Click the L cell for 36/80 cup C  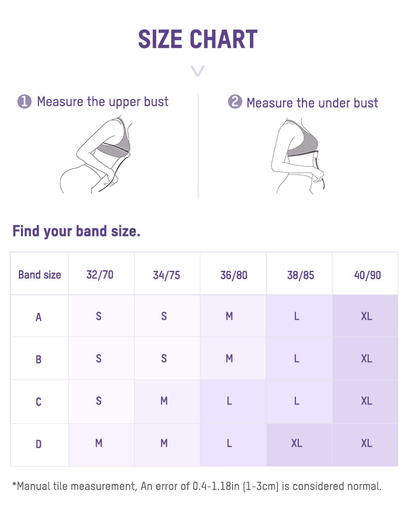(229, 401)
